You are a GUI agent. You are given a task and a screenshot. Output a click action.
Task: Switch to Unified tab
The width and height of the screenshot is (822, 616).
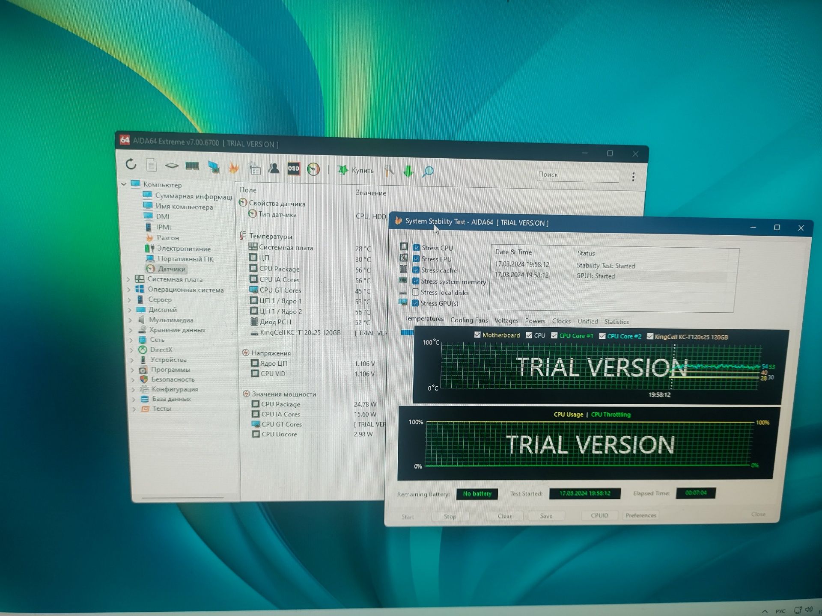coord(588,321)
